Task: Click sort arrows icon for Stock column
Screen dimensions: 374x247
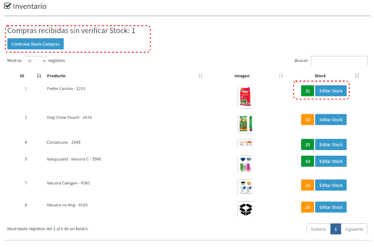Action: (357, 75)
